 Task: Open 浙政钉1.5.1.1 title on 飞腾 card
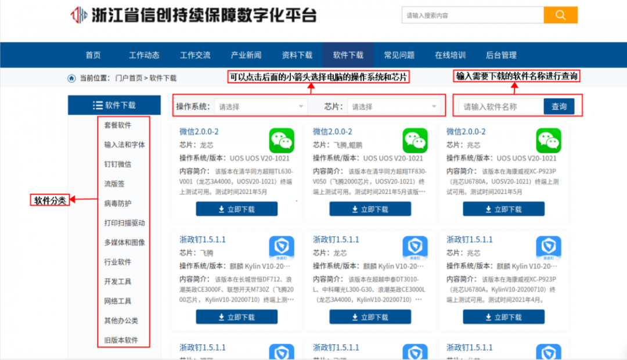[203, 240]
